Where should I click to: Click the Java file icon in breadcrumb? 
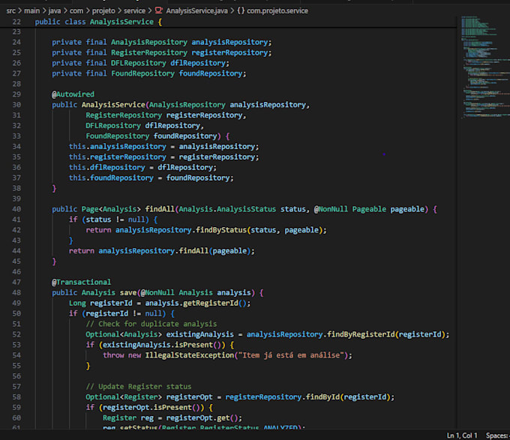point(159,10)
